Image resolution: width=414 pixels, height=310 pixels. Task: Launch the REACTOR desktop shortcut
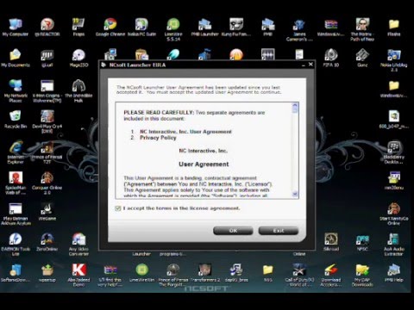point(47,28)
